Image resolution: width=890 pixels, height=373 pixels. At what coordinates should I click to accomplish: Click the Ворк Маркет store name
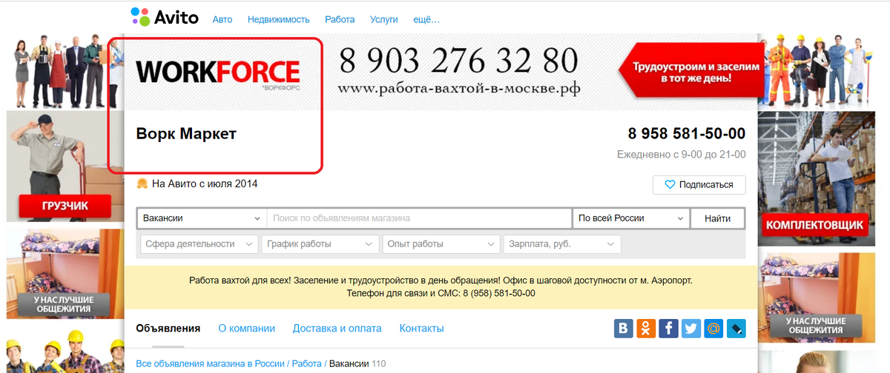pyautogui.click(x=186, y=134)
